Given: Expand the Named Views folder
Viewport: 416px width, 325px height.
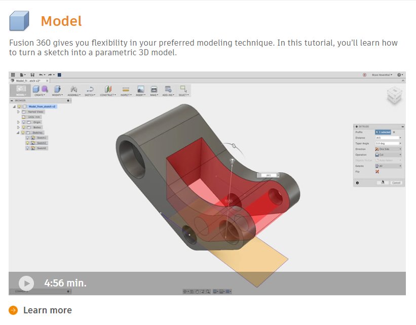Looking at the screenshot, I should pyautogui.click(x=18, y=112).
